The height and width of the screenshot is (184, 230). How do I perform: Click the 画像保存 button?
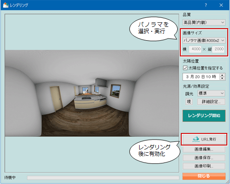click(204, 158)
